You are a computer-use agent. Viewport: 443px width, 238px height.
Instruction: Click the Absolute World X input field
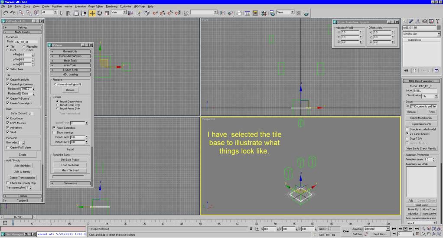tap(348, 32)
